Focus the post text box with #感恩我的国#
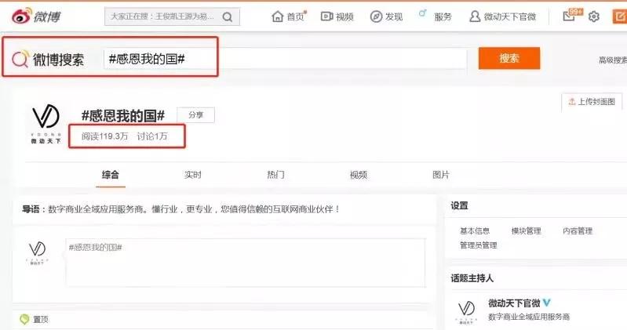This screenshot has height=330, width=627. click(x=246, y=263)
